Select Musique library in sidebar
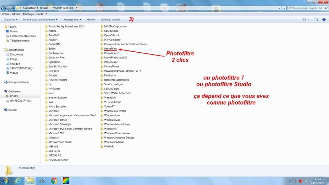Image resolution: width=329 pixels, height=185 pixels. point(15,64)
